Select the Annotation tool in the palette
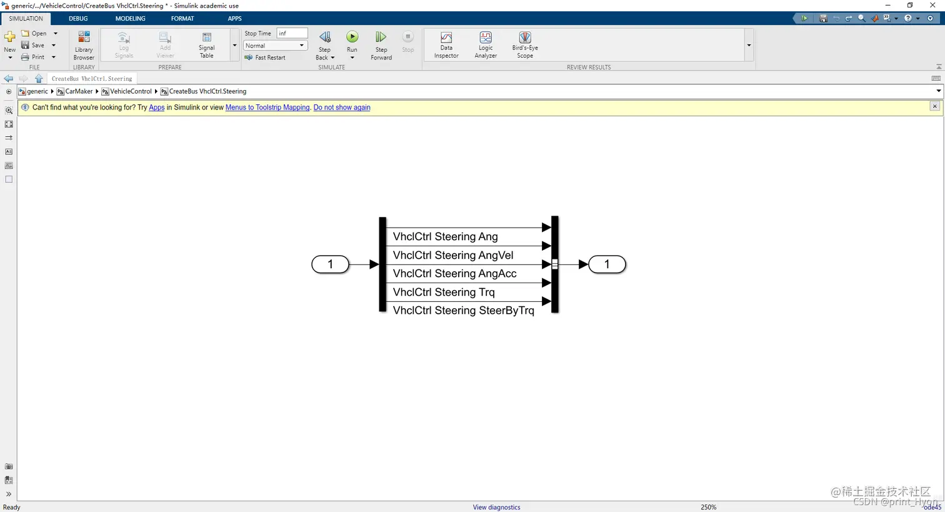945x512 pixels. tap(9, 152)
